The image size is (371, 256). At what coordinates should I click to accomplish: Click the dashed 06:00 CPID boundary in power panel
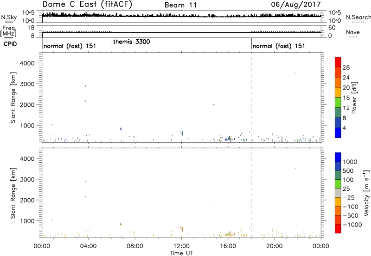click(x=112, y=98)
